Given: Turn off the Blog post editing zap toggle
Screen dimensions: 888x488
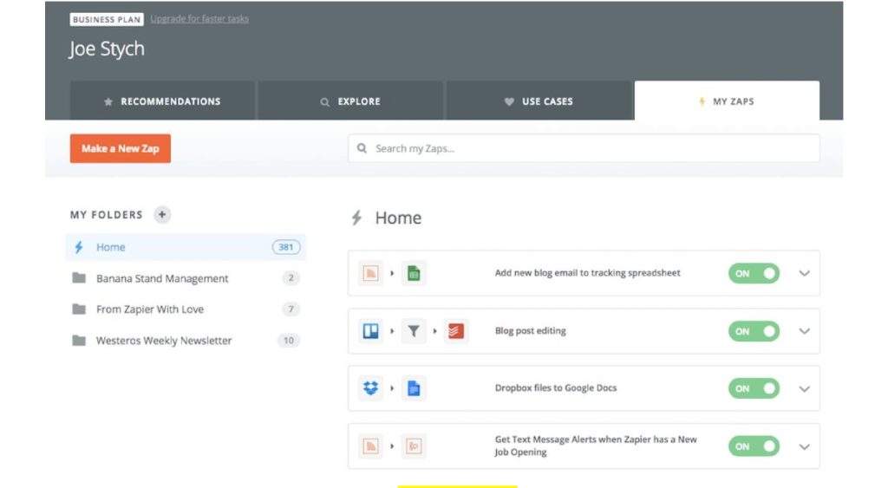Looking at the screenshot, I should coord(754,331).
